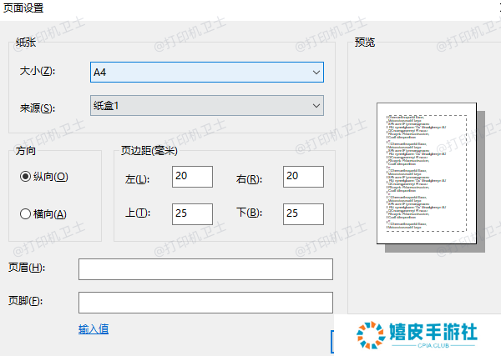Click the top margin 上 field

pyautogui.click(x=192, y=214)
